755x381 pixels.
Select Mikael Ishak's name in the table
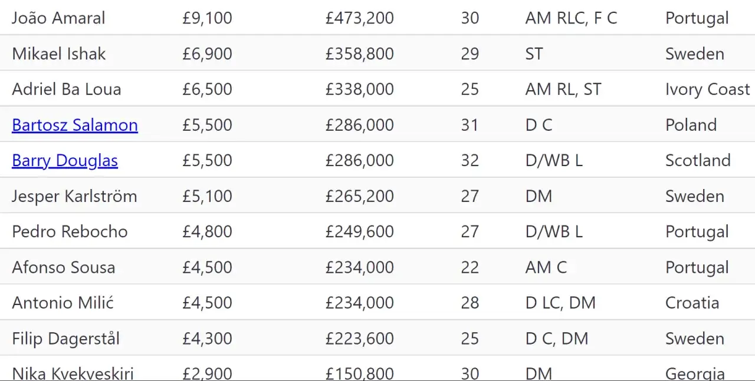(58, 54)
